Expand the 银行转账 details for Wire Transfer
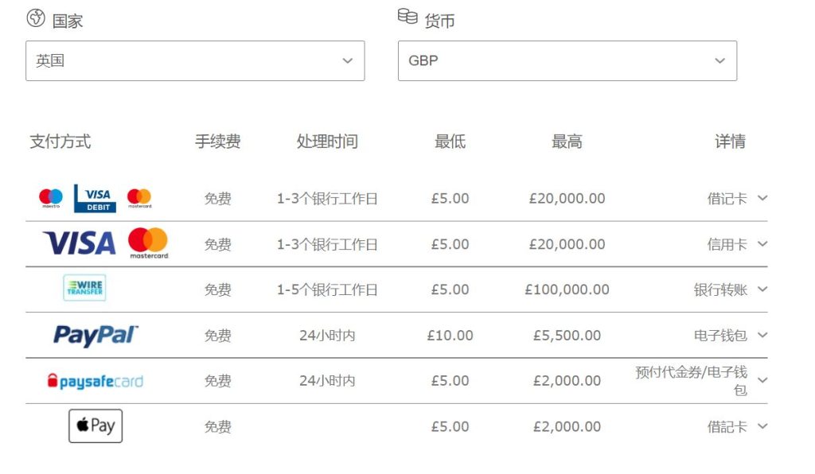Viewport: 815px width, 474px height. (x=762, y=289)
